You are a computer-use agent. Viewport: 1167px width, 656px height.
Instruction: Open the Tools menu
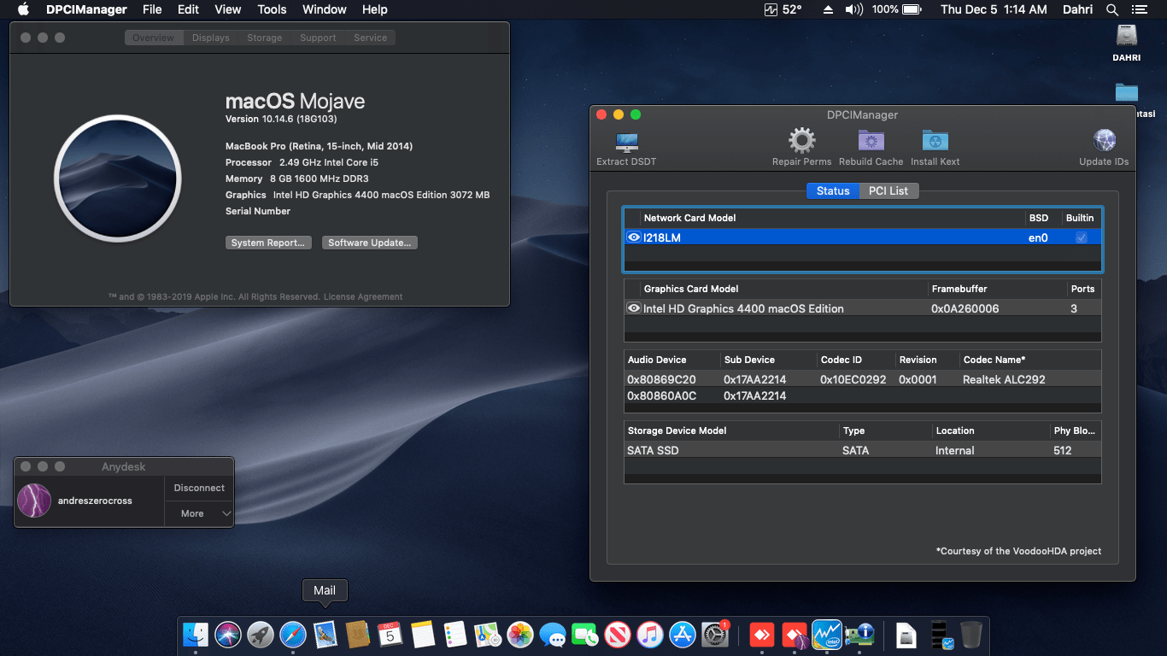coord(272,9)
